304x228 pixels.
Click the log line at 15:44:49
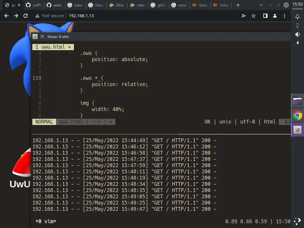tap(124, 140)
